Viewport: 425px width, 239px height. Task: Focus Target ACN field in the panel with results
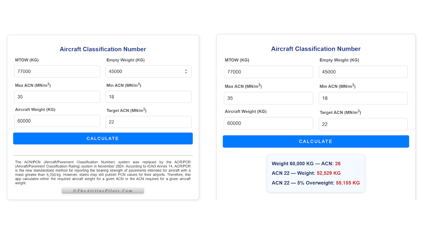pos(363,124)
